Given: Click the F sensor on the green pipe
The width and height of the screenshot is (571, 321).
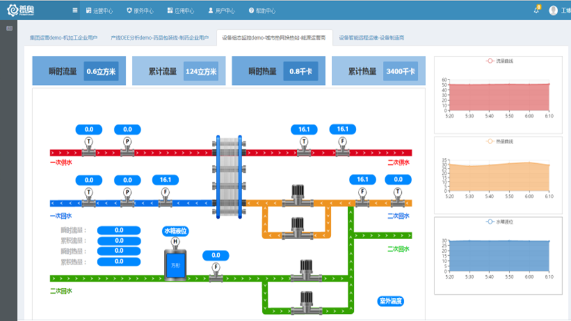Looking at the screenshot, I should (x=216, y=272).
